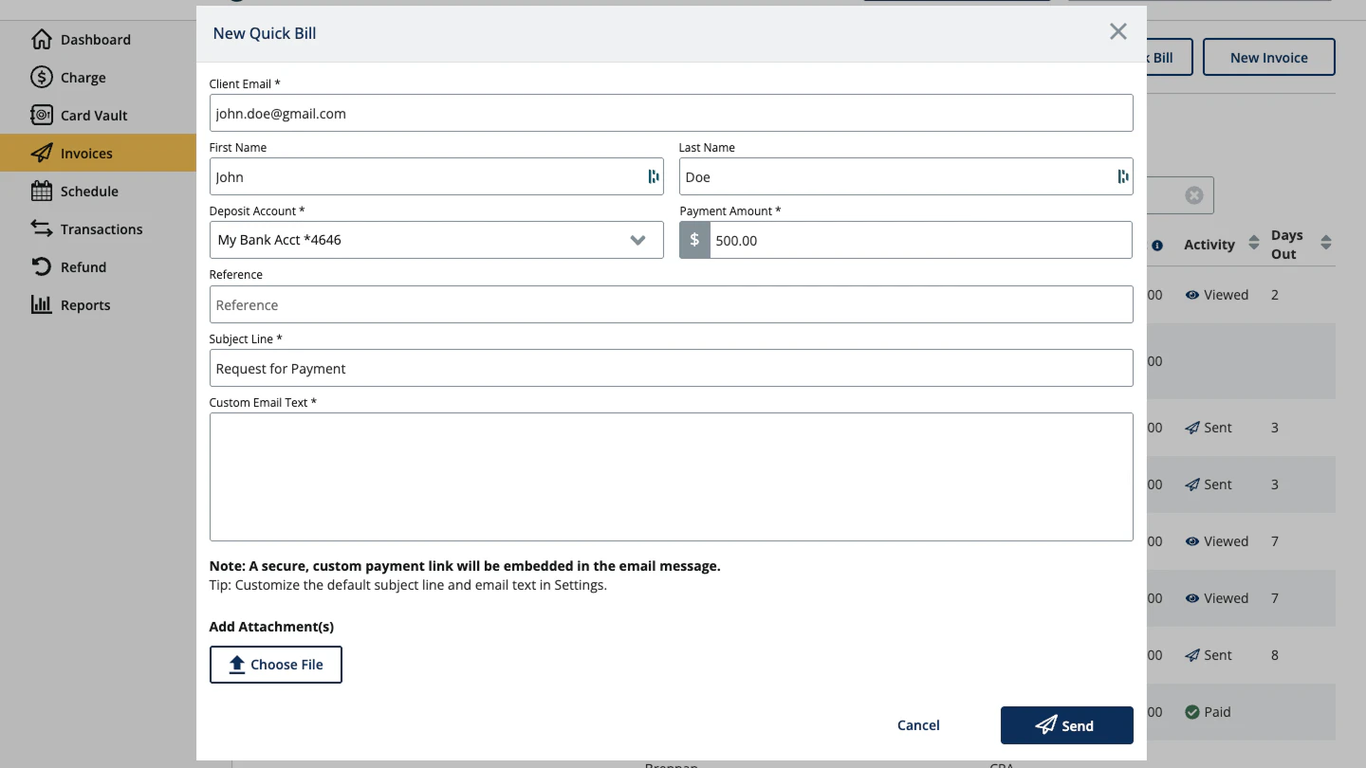Screen dimensions: 1366x768
Task: Open the Deposit Account dropdown
Action: click(x=637, y=240)
